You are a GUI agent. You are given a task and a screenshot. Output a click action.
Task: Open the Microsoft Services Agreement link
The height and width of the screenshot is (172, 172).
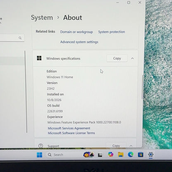69,128
